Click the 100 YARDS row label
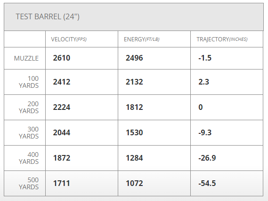The image size is (268, 201). coord(29,82)
